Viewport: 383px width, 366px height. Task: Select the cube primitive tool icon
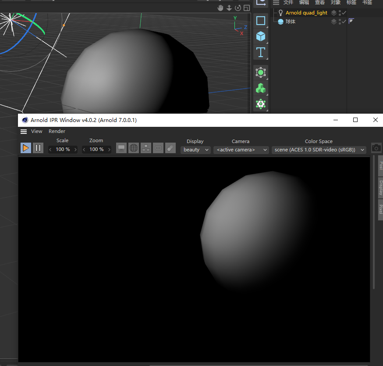261,36
